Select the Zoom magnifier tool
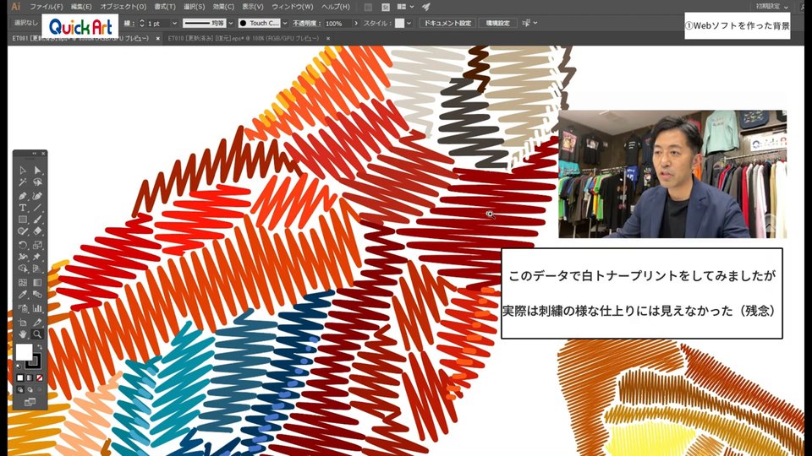This screenshot has width=812, height=456. (37, 334)
